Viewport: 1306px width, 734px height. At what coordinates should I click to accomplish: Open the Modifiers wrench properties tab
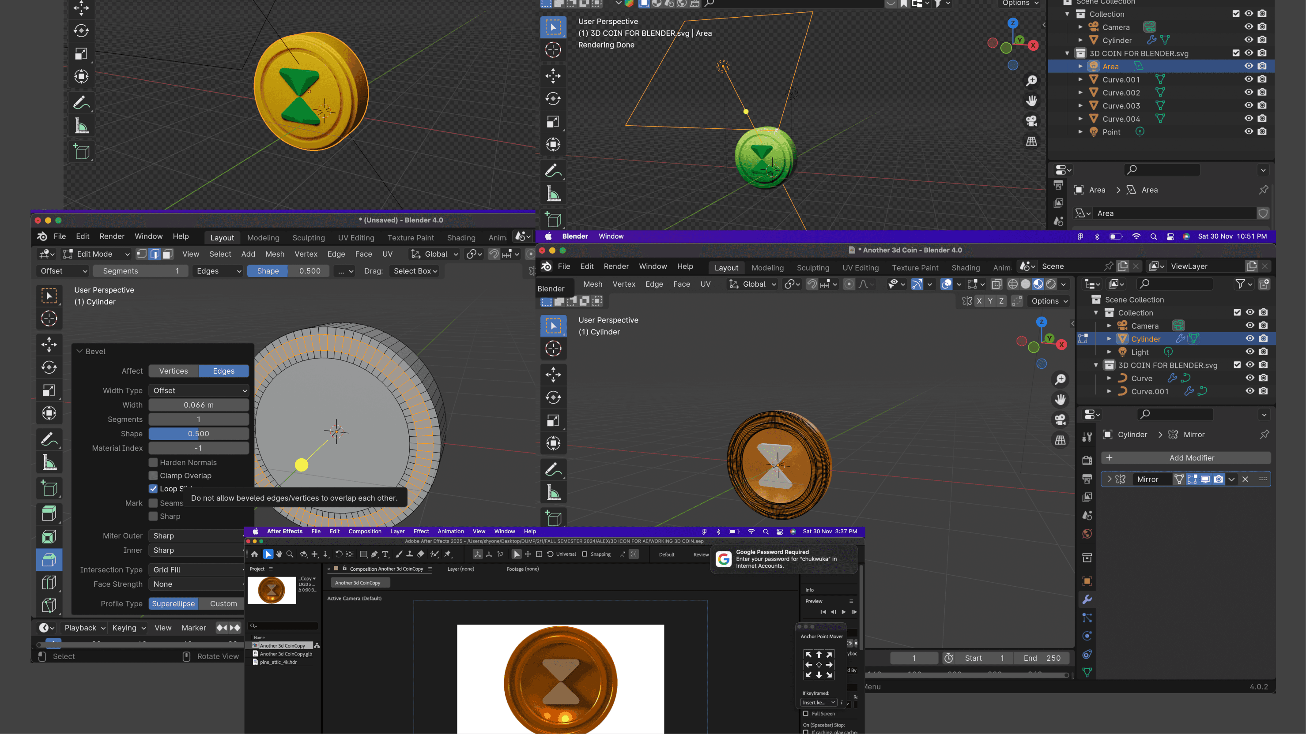[1087, 599]
